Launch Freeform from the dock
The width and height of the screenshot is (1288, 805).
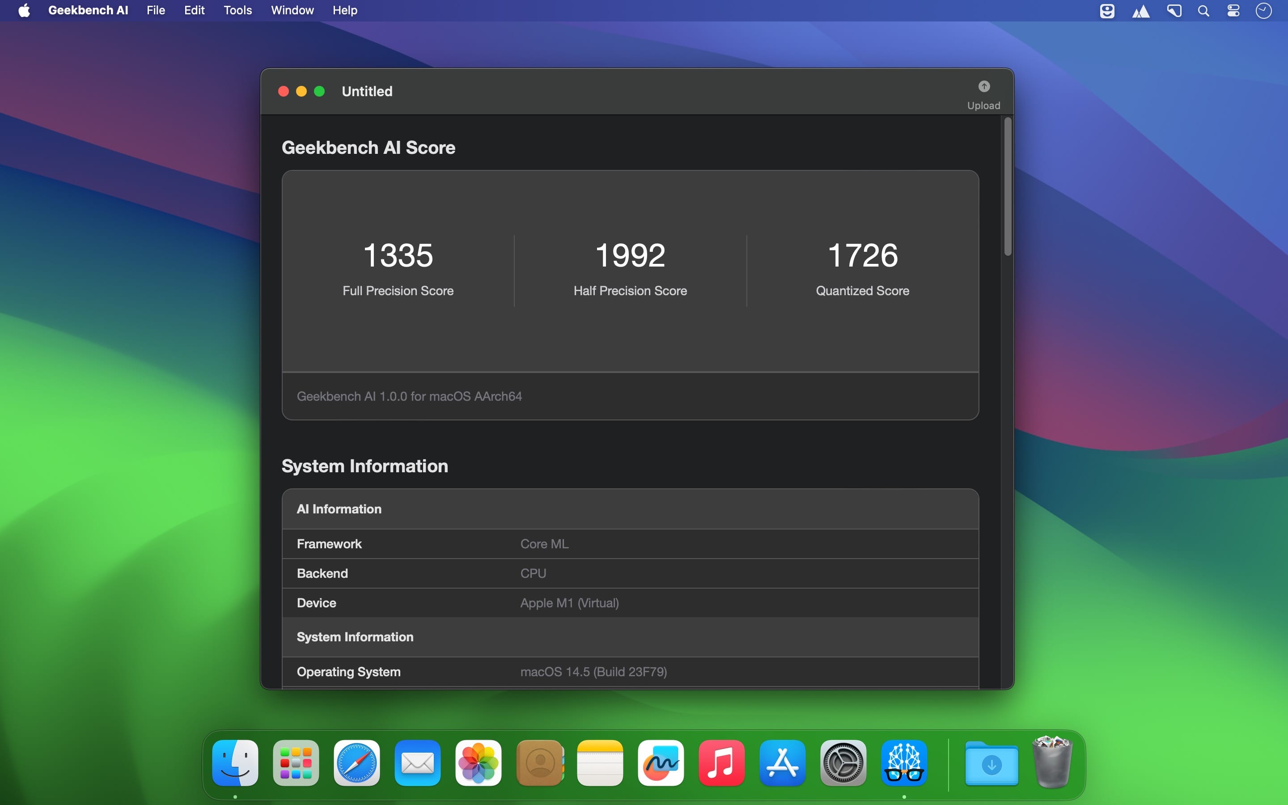pos(661,763)
